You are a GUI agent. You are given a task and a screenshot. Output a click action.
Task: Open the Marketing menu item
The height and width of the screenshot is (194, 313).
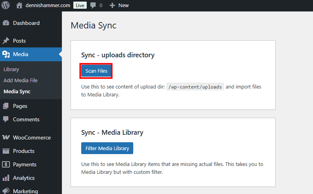point(25,191)
